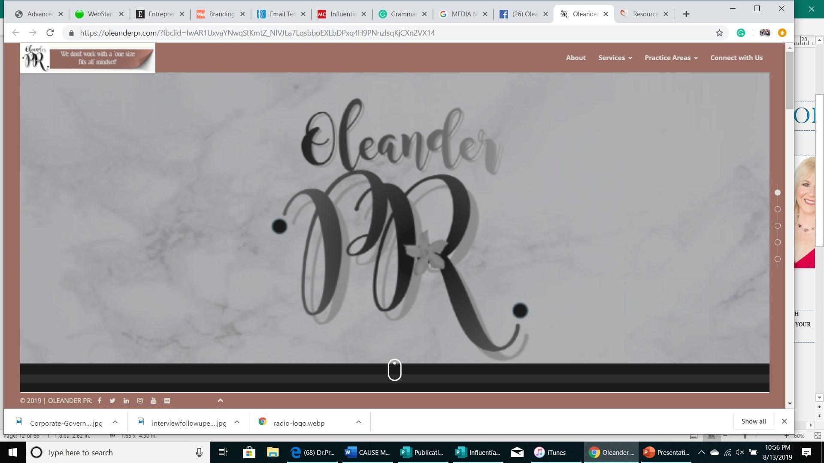824x463 pixels.
Task: Switch to Publisher Influentia window
Action: 478,453
